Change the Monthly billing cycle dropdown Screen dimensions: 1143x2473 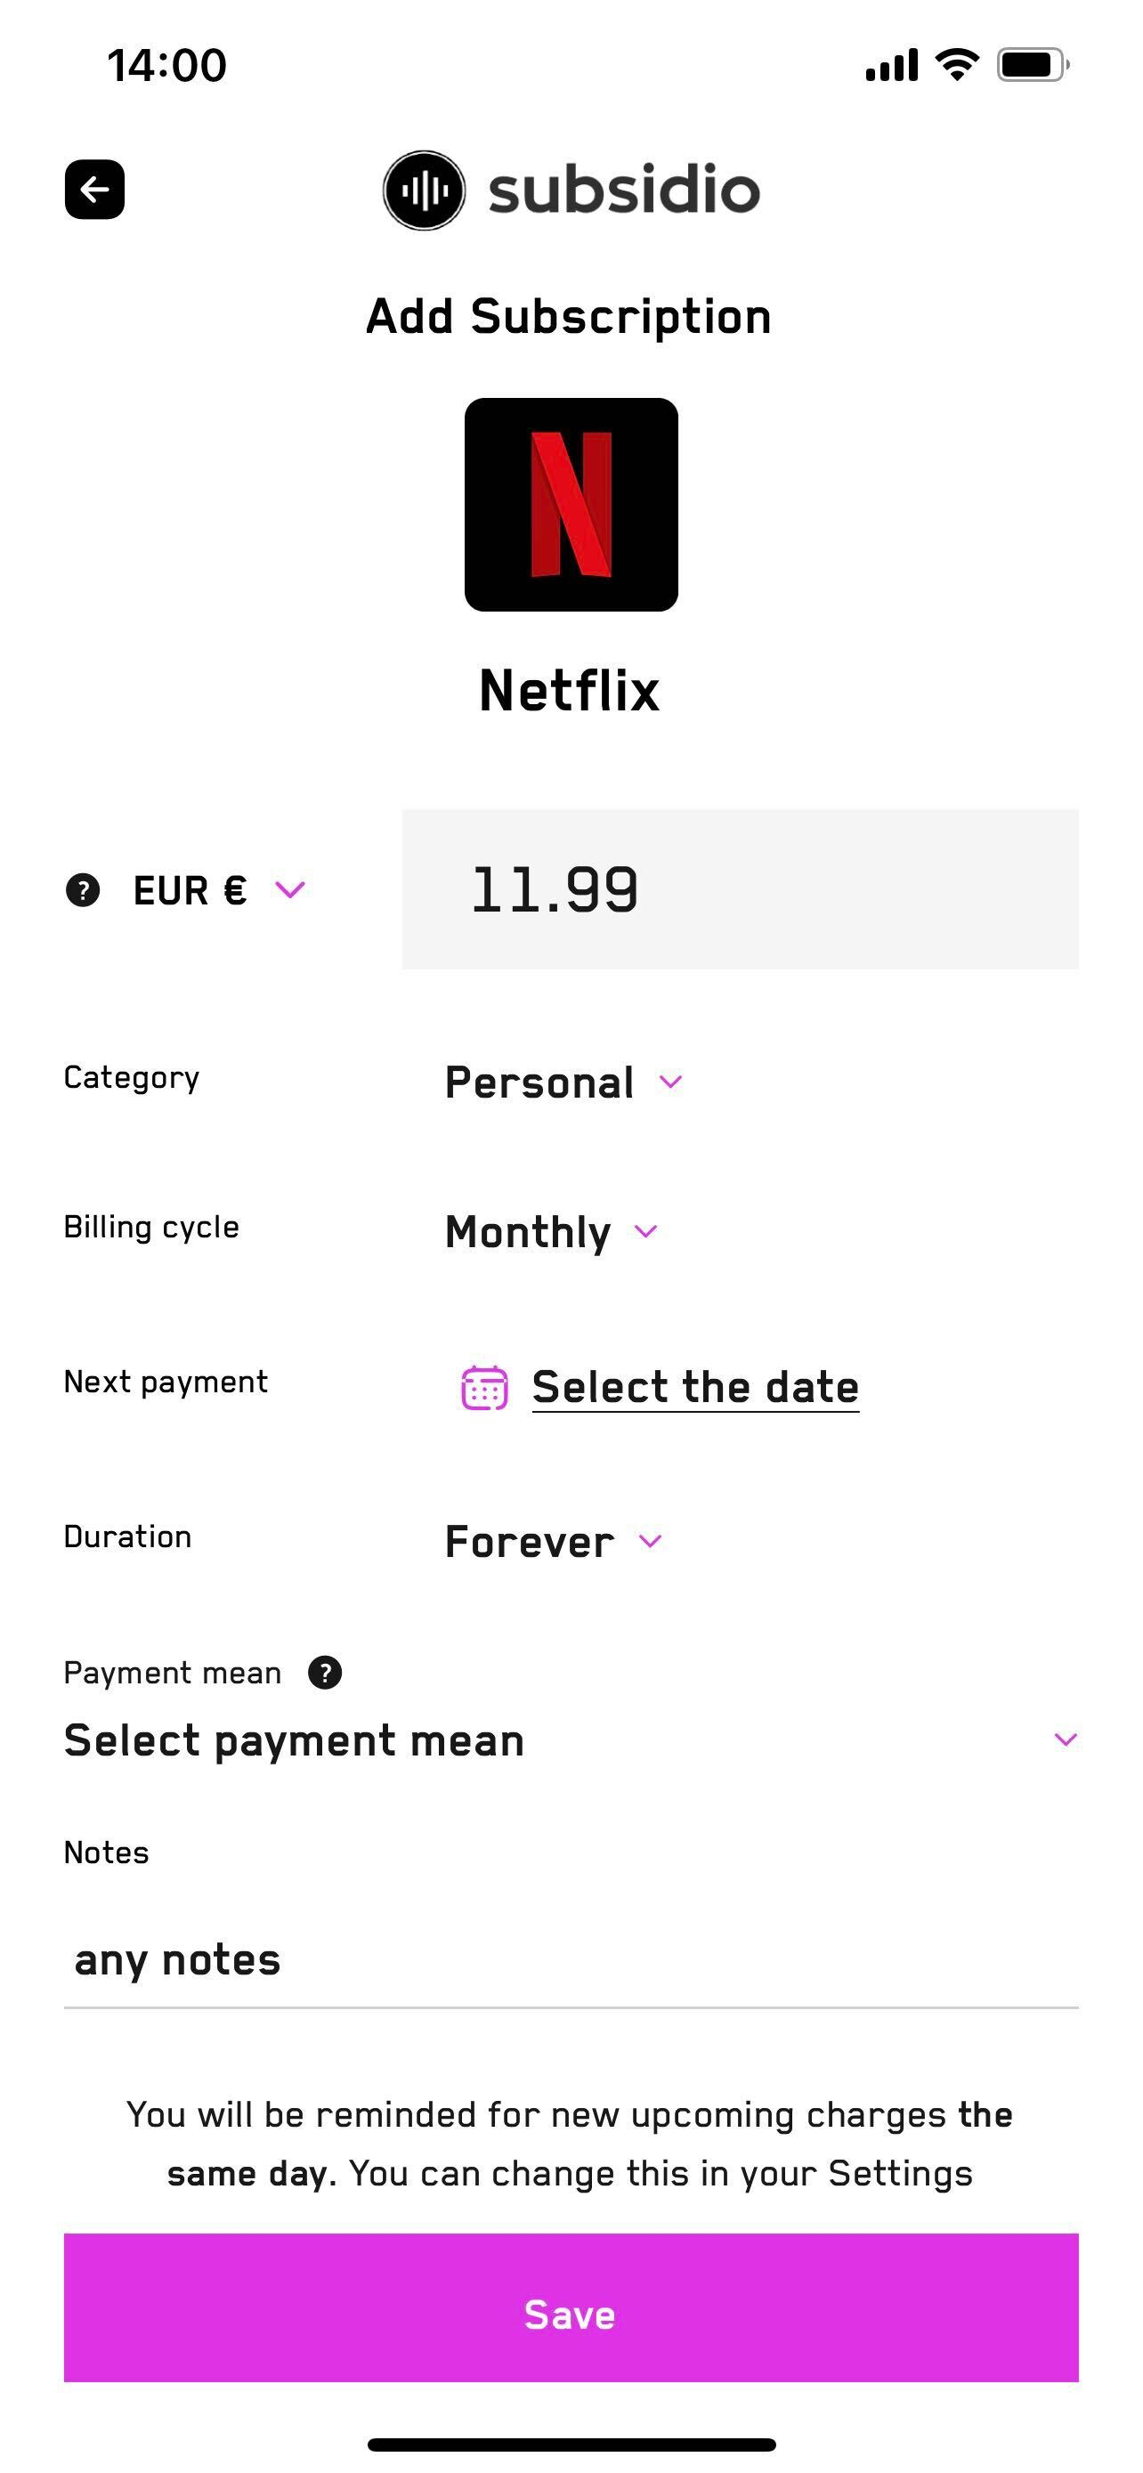pyautogui.click(x=552, y=1232)
